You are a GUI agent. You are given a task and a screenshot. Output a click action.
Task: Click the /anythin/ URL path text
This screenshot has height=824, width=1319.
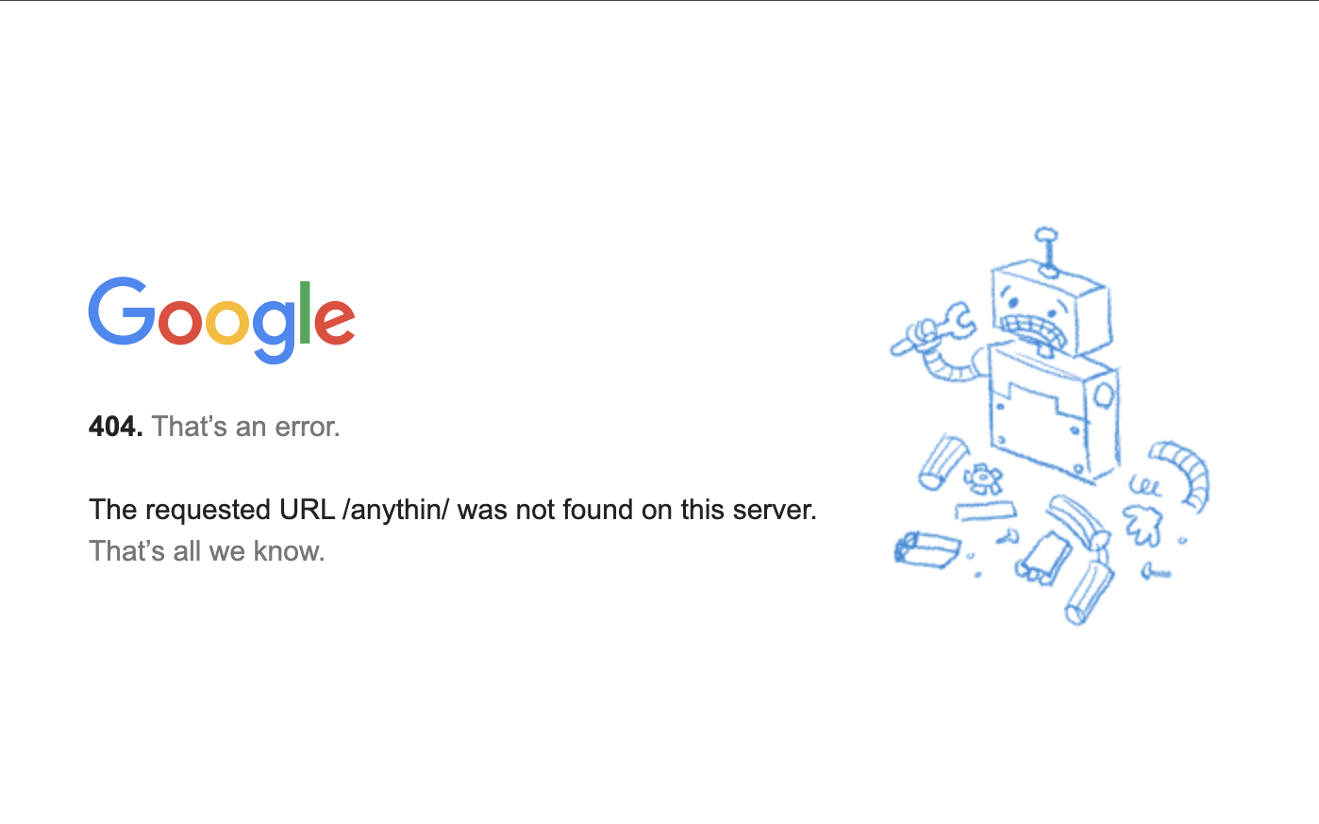click(396, 510)
